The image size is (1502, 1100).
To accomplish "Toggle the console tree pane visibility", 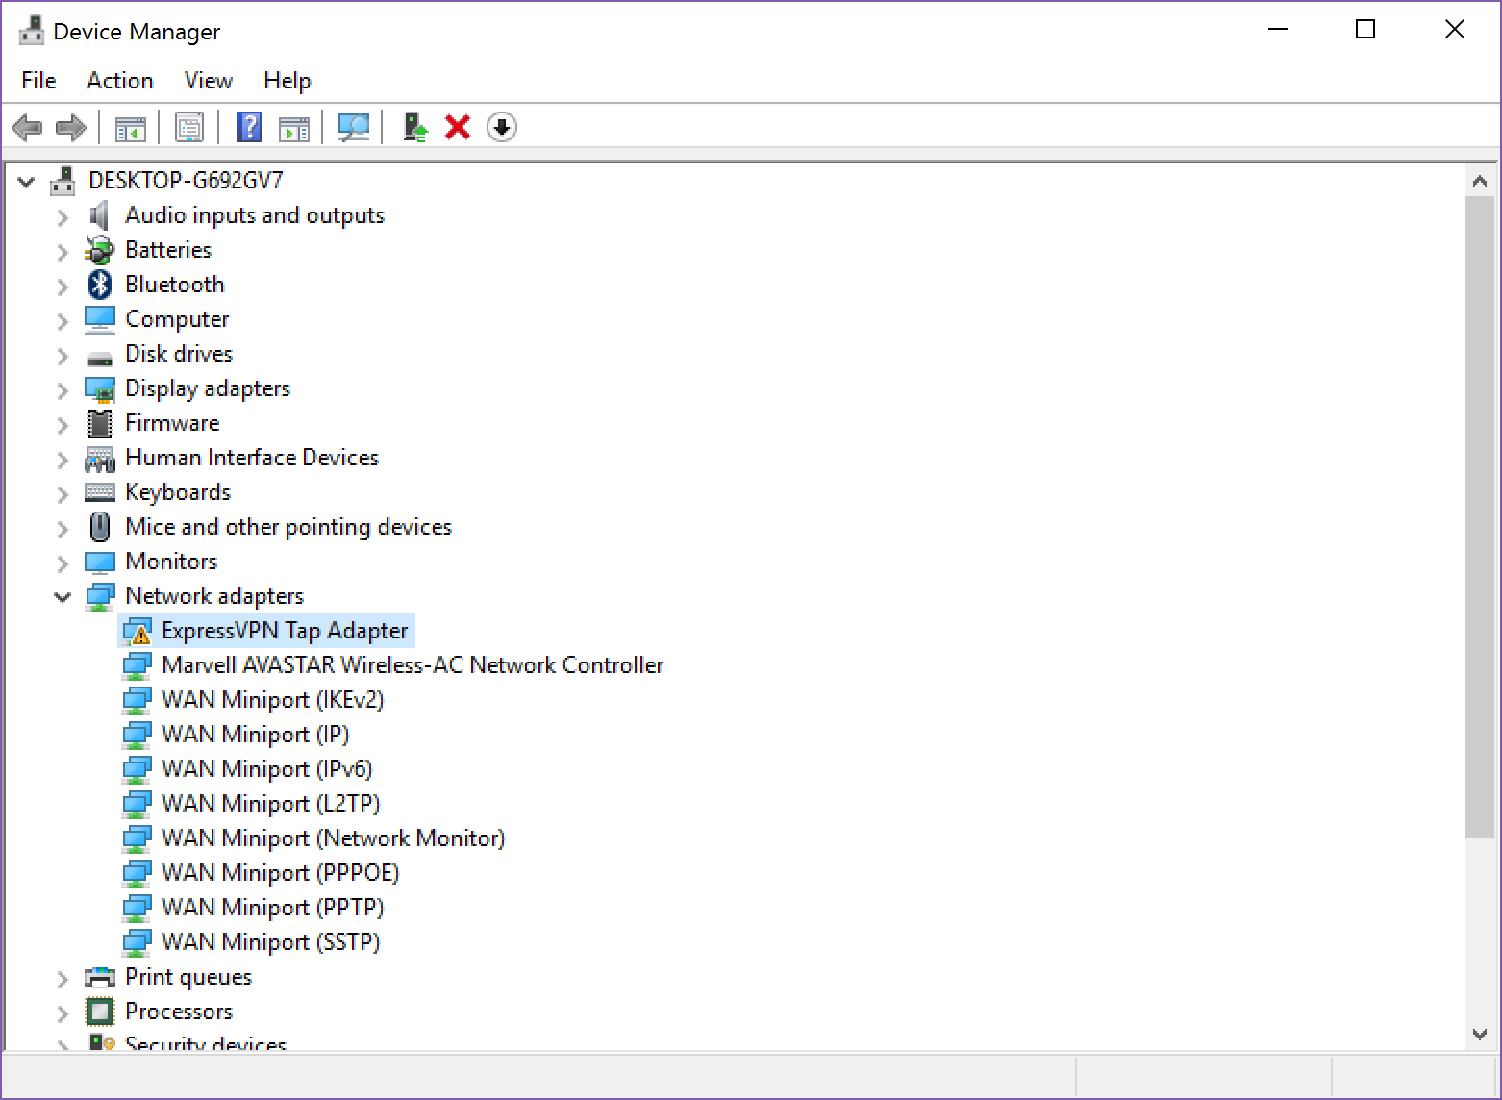I will click(x=131, y=126).
